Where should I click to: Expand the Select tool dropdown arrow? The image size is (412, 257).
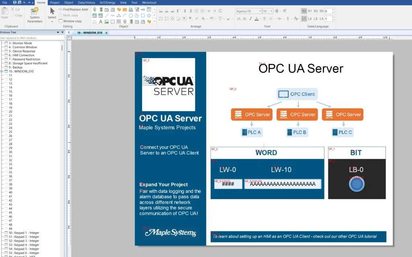52,21
